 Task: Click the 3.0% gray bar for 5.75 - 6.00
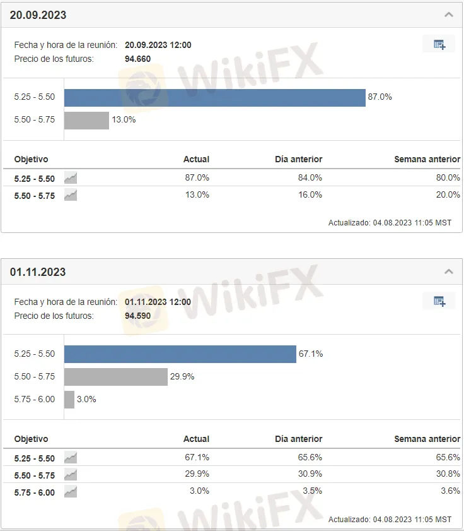coord(69,400)
